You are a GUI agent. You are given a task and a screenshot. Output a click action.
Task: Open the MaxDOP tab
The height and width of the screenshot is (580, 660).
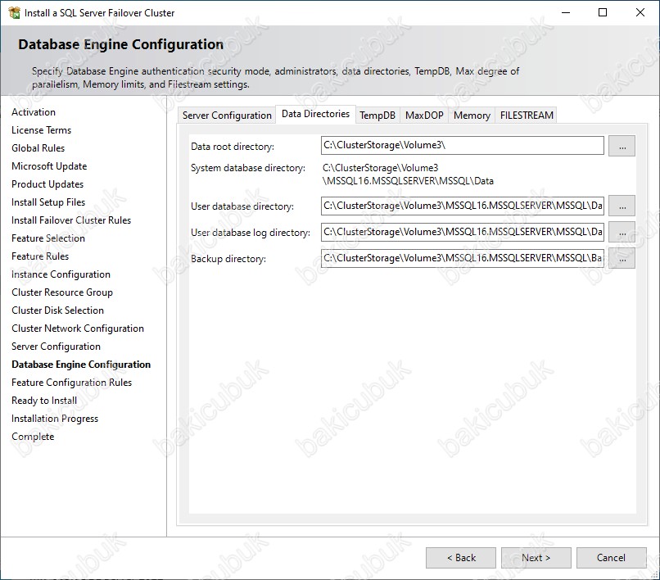click(424, 116)
